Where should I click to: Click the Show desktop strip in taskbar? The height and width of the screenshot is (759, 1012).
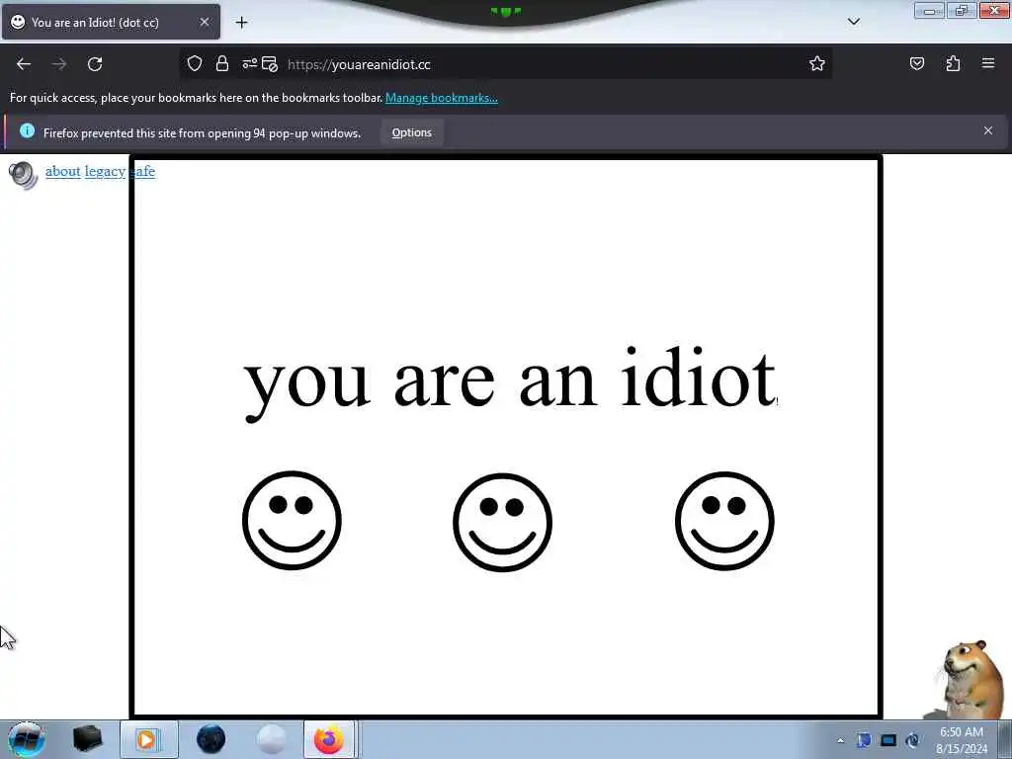tap(1005, 739)
